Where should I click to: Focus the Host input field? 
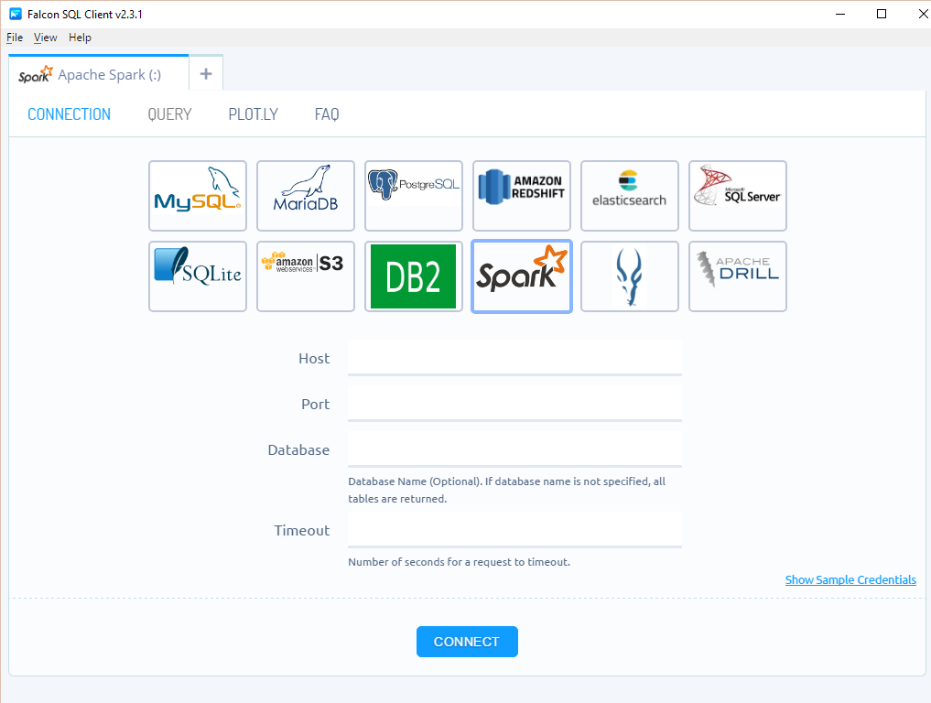click(514, 358)
